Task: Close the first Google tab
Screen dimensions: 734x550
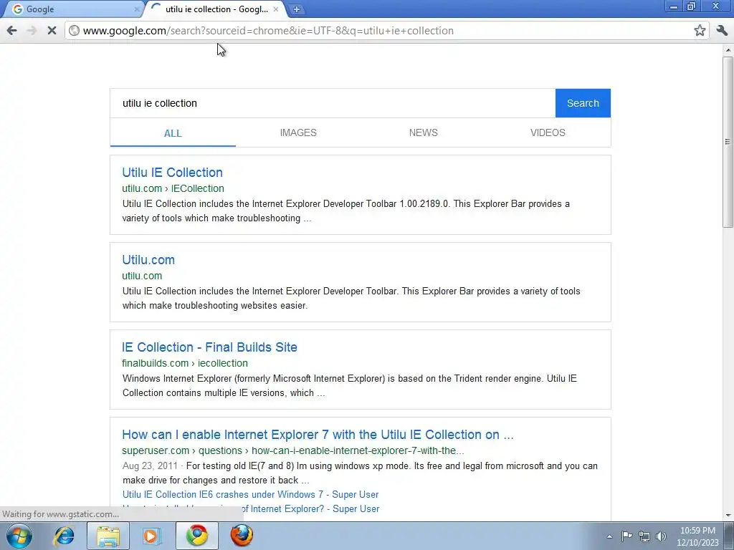Action: click(137, 9)
